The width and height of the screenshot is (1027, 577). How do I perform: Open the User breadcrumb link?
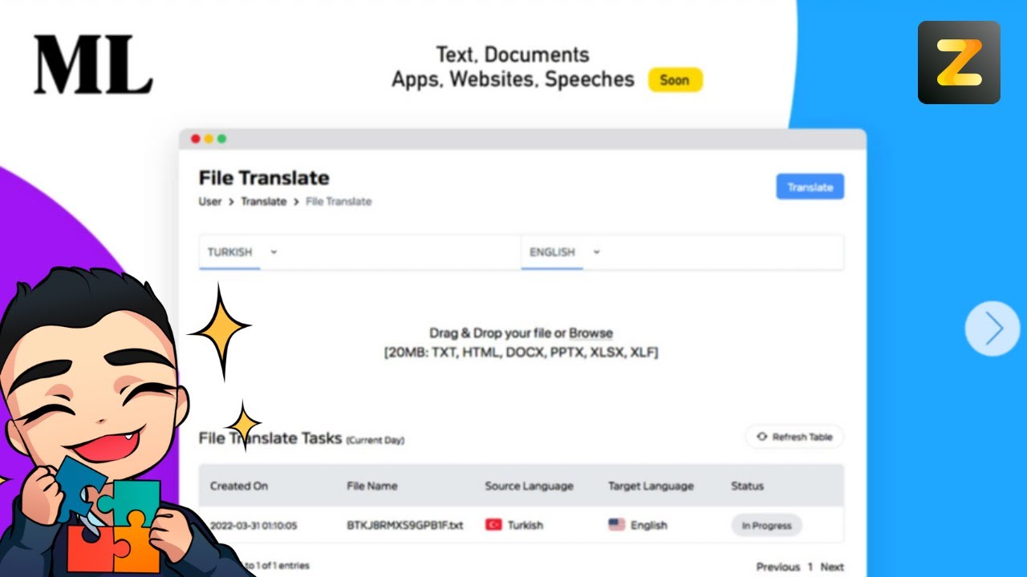210,201
